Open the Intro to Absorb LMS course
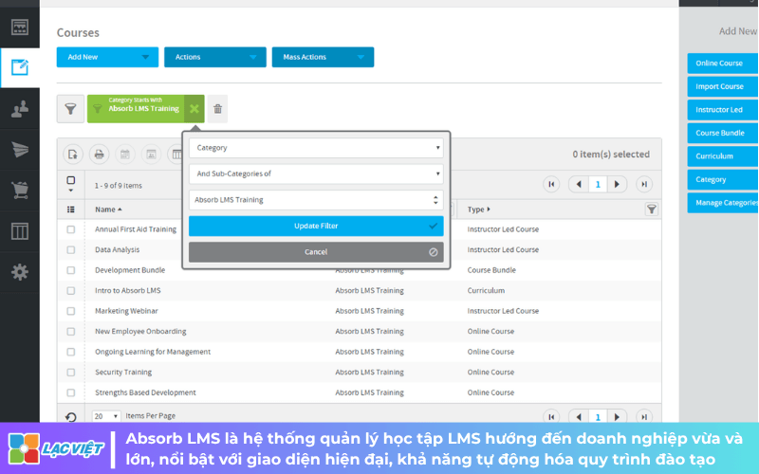 coord(128,291)
